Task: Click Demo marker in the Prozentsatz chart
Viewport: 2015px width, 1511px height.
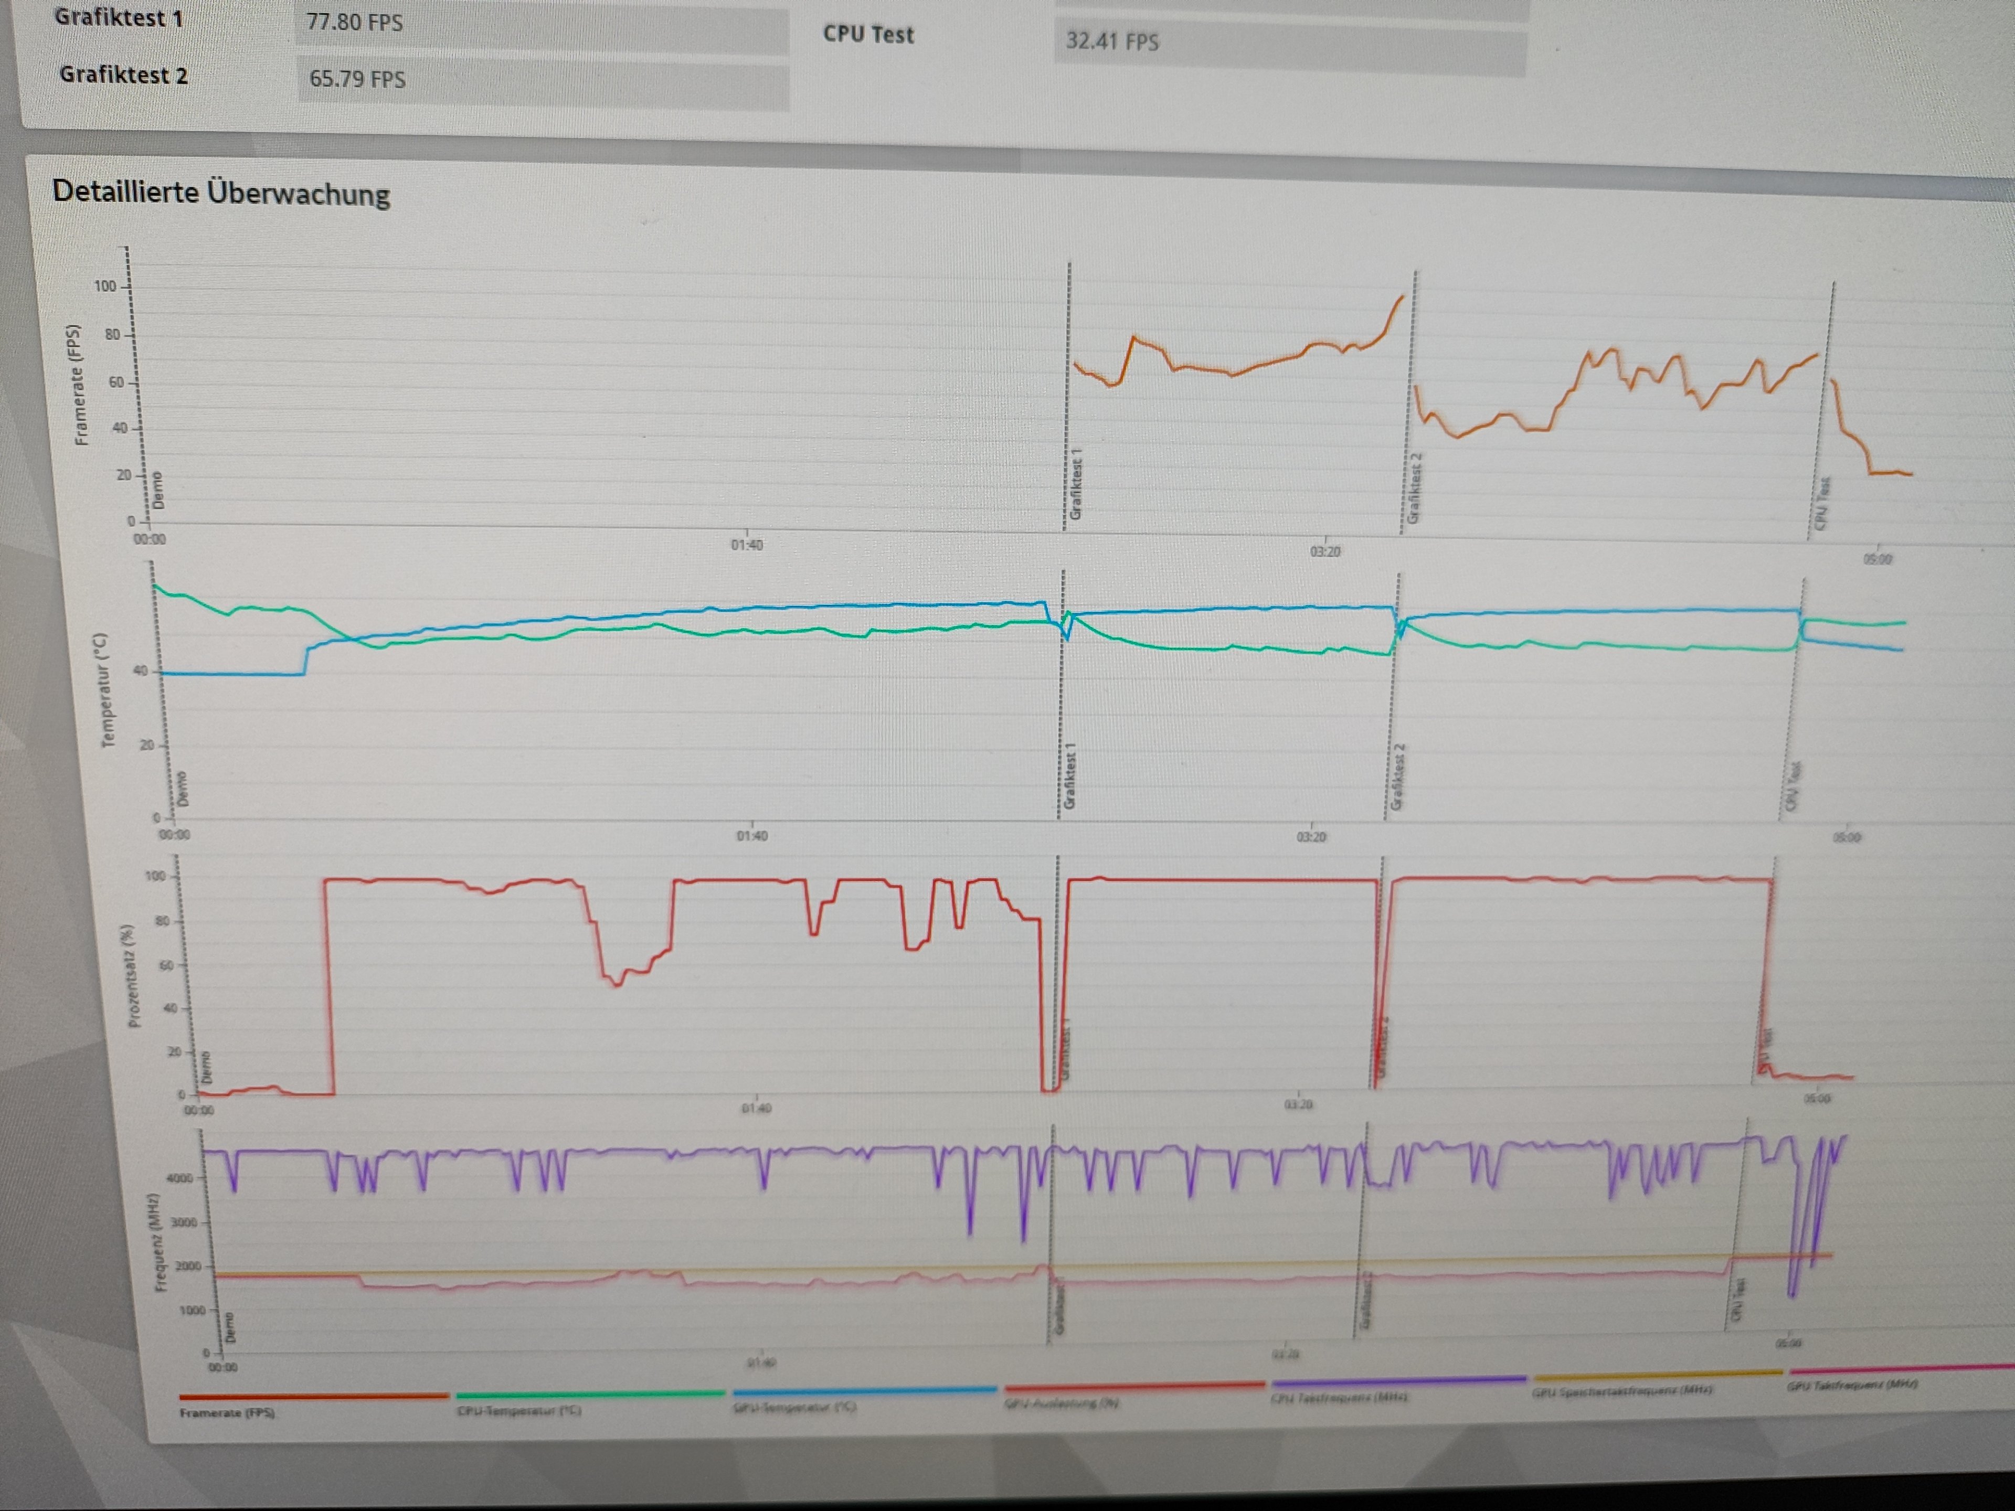Action: (x=206, y=1067)
